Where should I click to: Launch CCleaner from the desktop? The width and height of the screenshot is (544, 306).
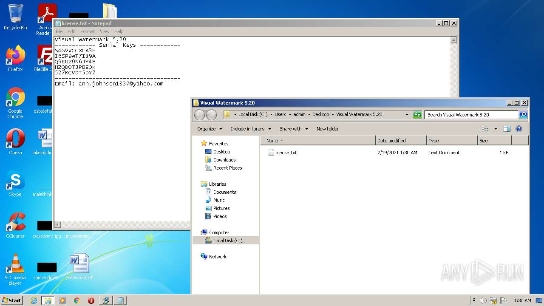(15, 225)
